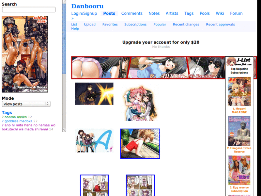The height and width of the screenshot is (196, 261).
Task: Open the Mode View posts dropdown
Action: tap(26, 104)
